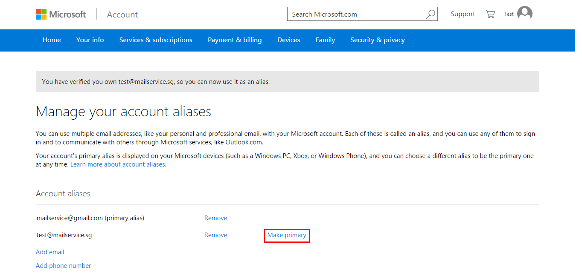Click Add email

[x=50, y=252]
